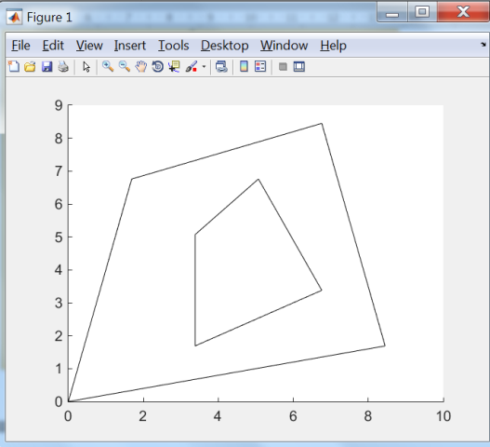
Task: Open the Tools menu
Action: tap(174, 46)
